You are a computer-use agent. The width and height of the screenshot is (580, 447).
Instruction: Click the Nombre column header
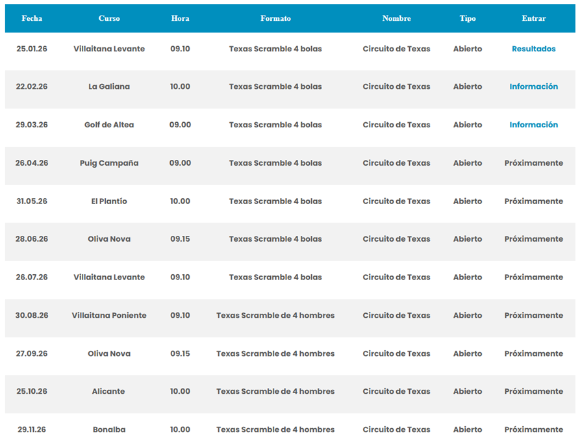pyautogui.click(x=396, y=18)
